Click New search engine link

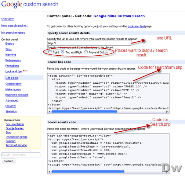pos(15,26)
